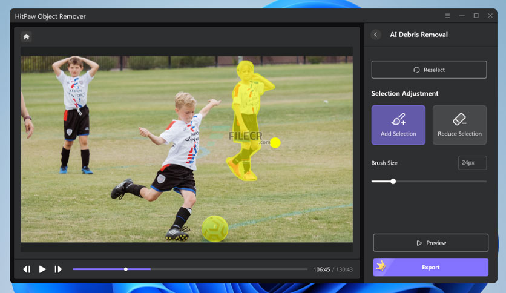
Task: Click the yellow highlighted player selection
Action: click(x=245, y=121)
